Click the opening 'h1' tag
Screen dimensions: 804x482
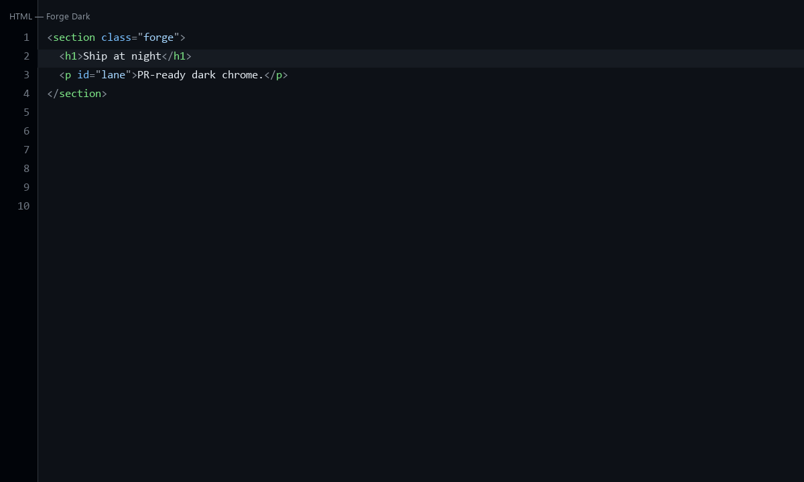[71, 56]
